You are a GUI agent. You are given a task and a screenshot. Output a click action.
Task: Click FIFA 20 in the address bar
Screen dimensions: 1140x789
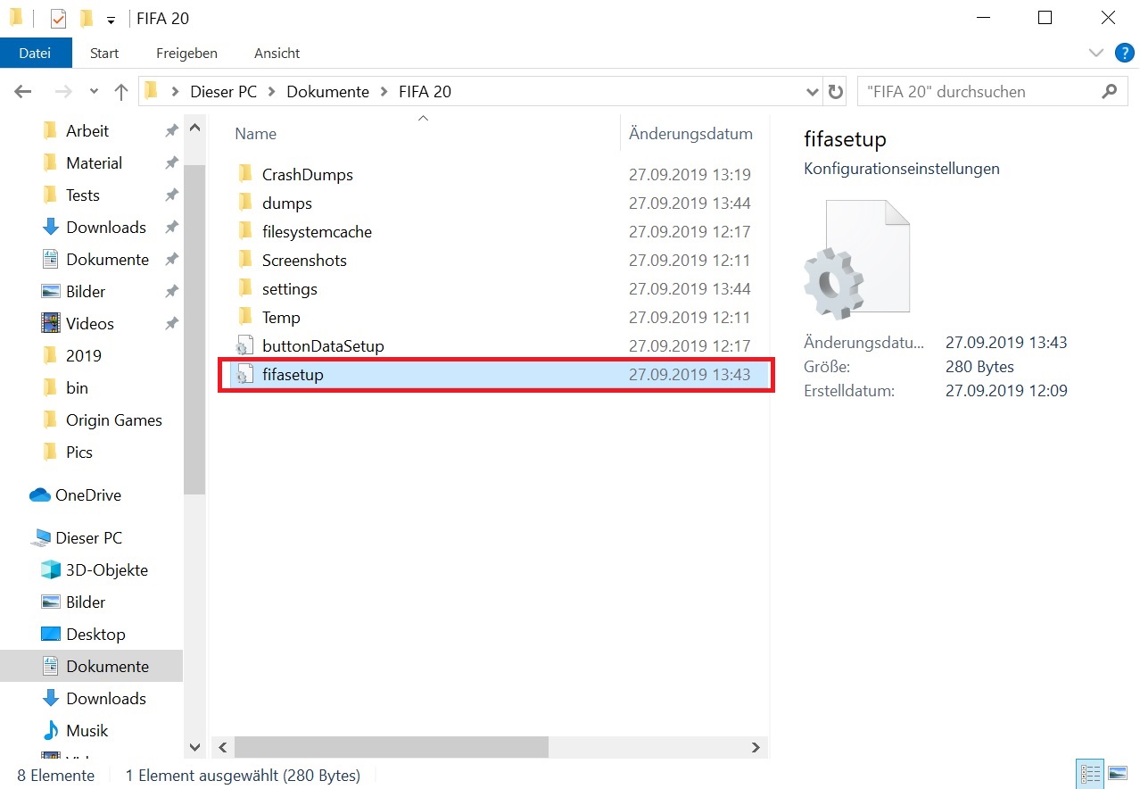[425, 91]
